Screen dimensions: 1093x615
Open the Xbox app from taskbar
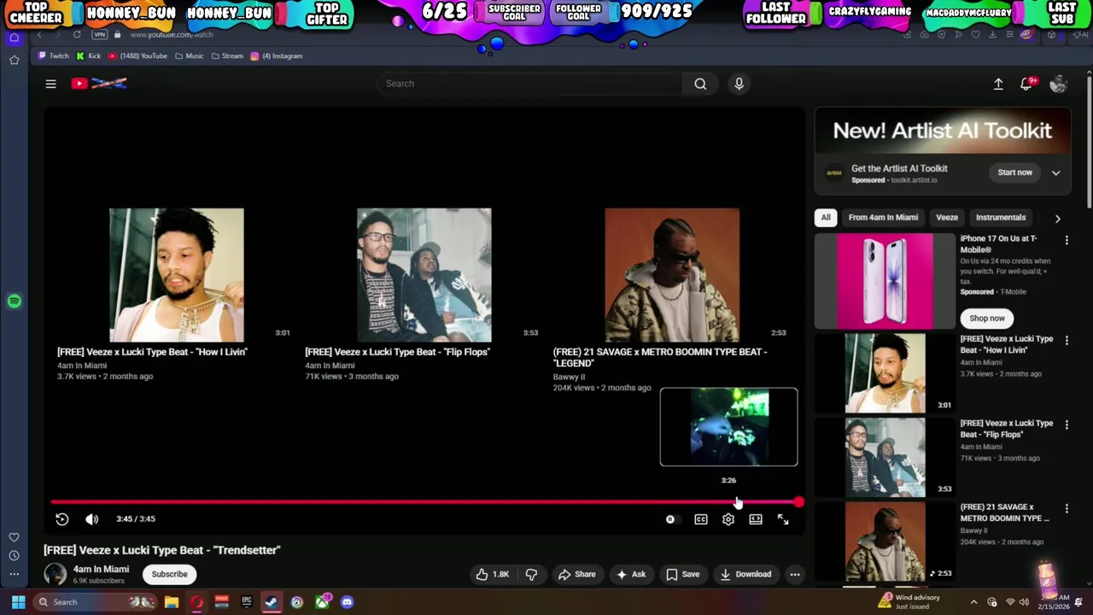tap(322, 602)
